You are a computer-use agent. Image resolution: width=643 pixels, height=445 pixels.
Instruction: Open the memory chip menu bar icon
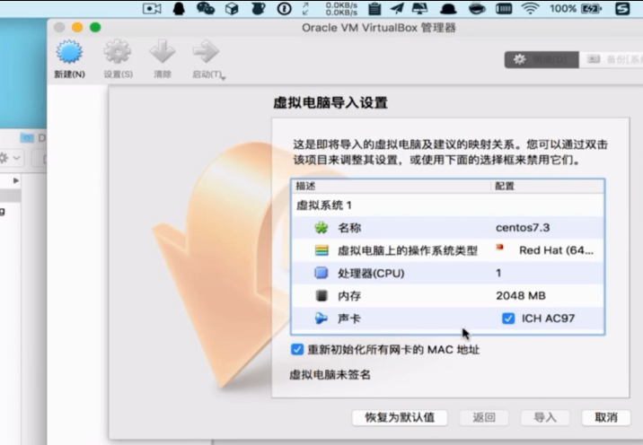[504, 9]
